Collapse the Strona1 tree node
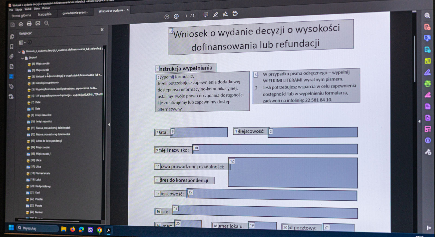Screen dimensions: 435x237 23,58
